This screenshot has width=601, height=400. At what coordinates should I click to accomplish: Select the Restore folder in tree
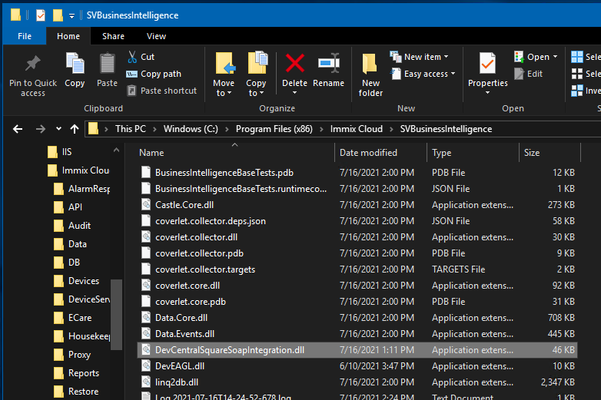click(x=76, y=392)
